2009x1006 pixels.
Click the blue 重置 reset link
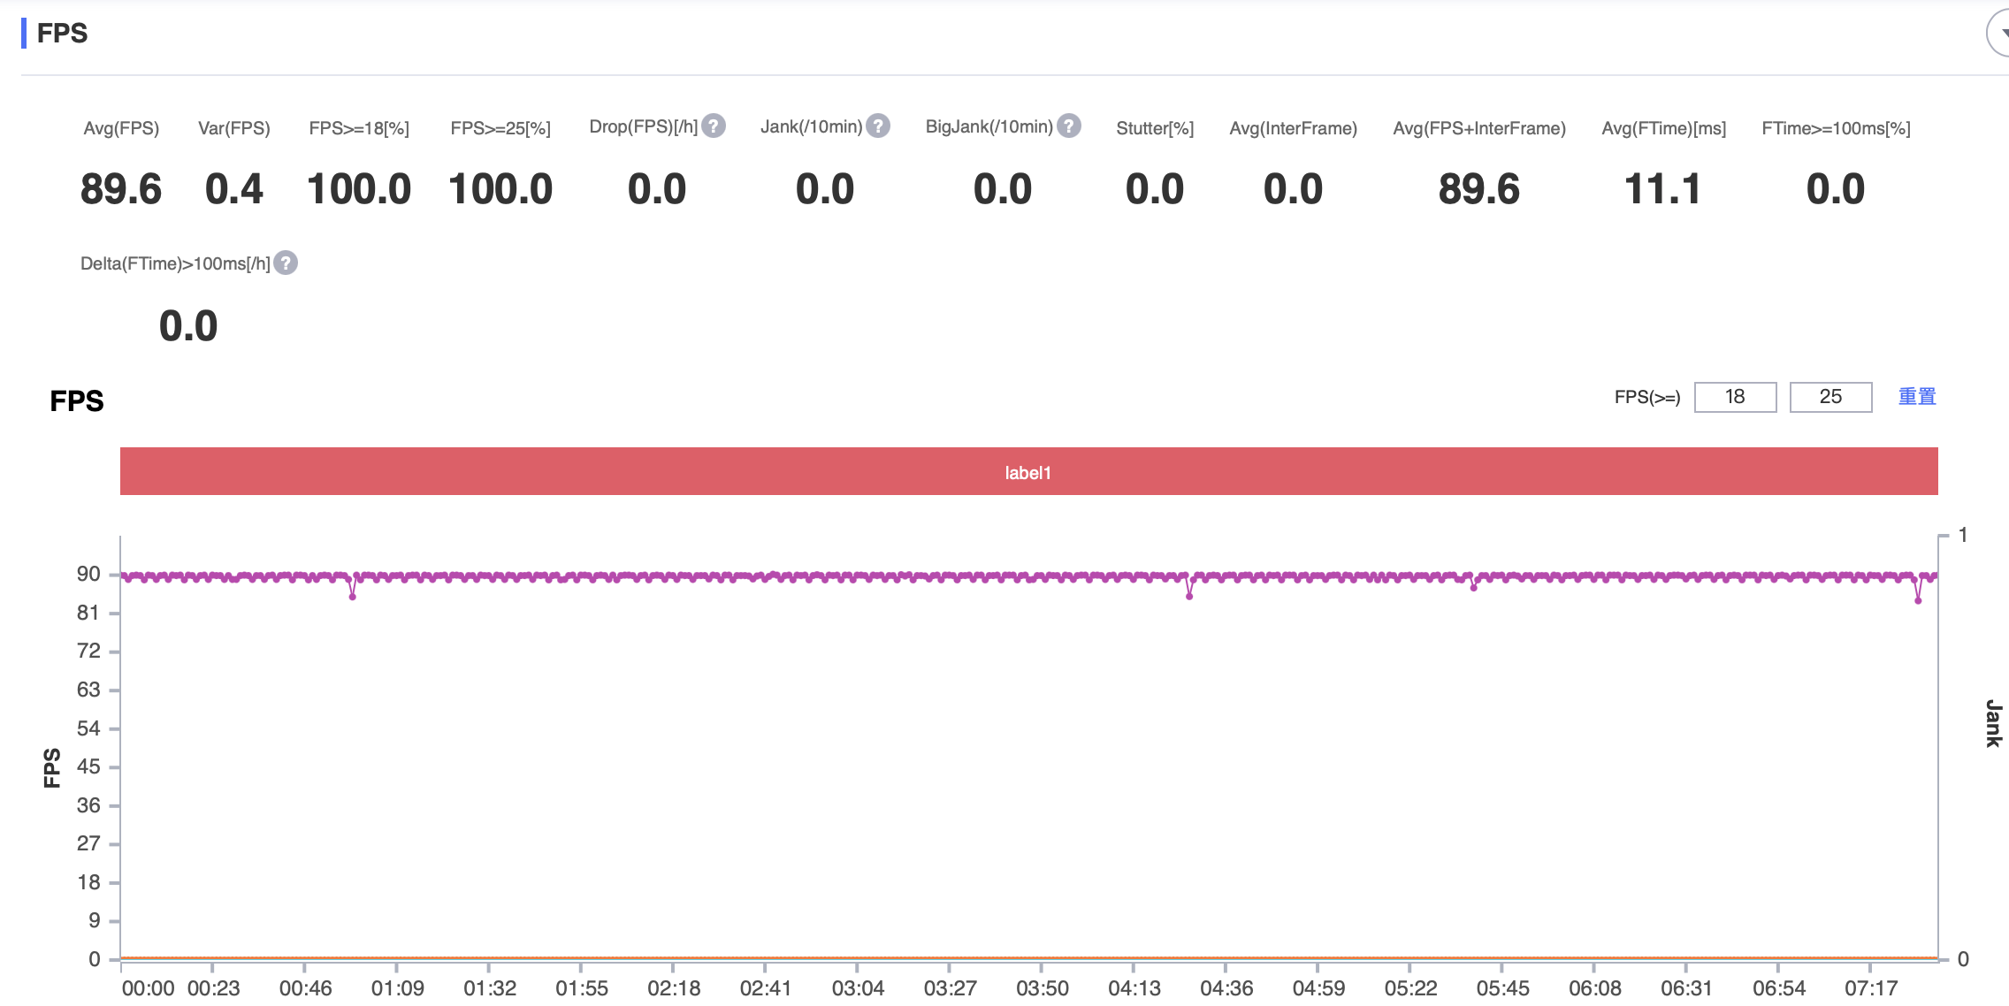pos(1917,397)
